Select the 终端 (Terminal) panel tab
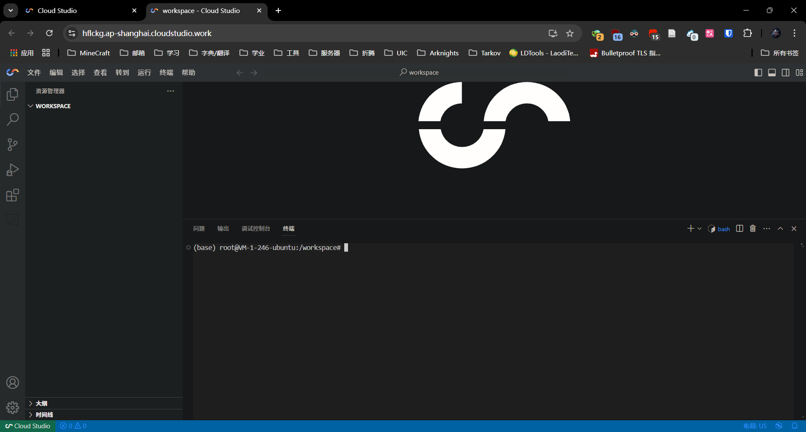 (289, 229)
